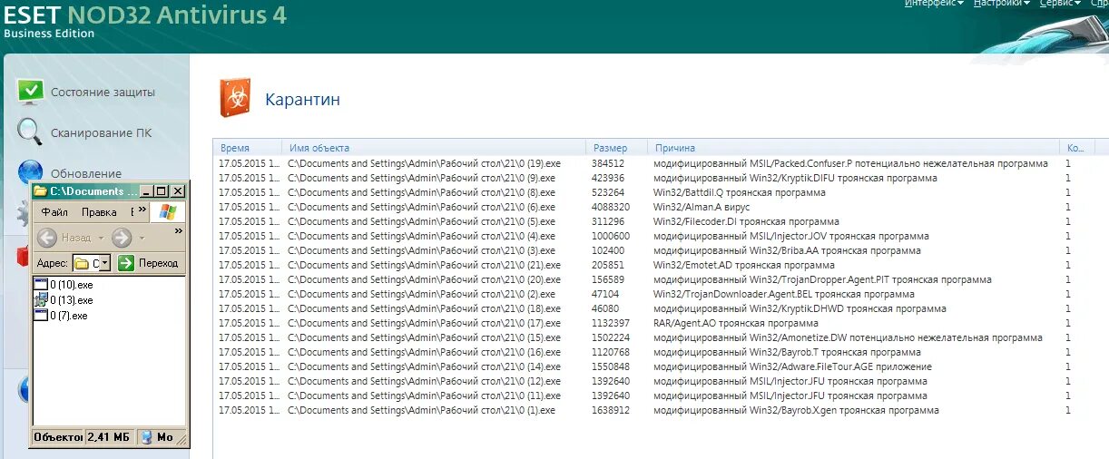This screenshot has width=1109, height=459.
Task: Click the orange biohazard Quarantine icon
Action: pyautogui.click(x=234, y=98)
